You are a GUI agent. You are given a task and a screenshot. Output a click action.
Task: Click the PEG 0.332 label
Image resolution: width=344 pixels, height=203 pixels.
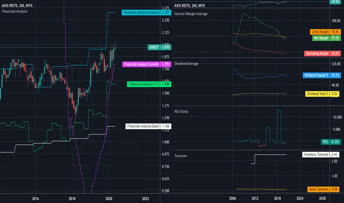click(x=331, y=142)
